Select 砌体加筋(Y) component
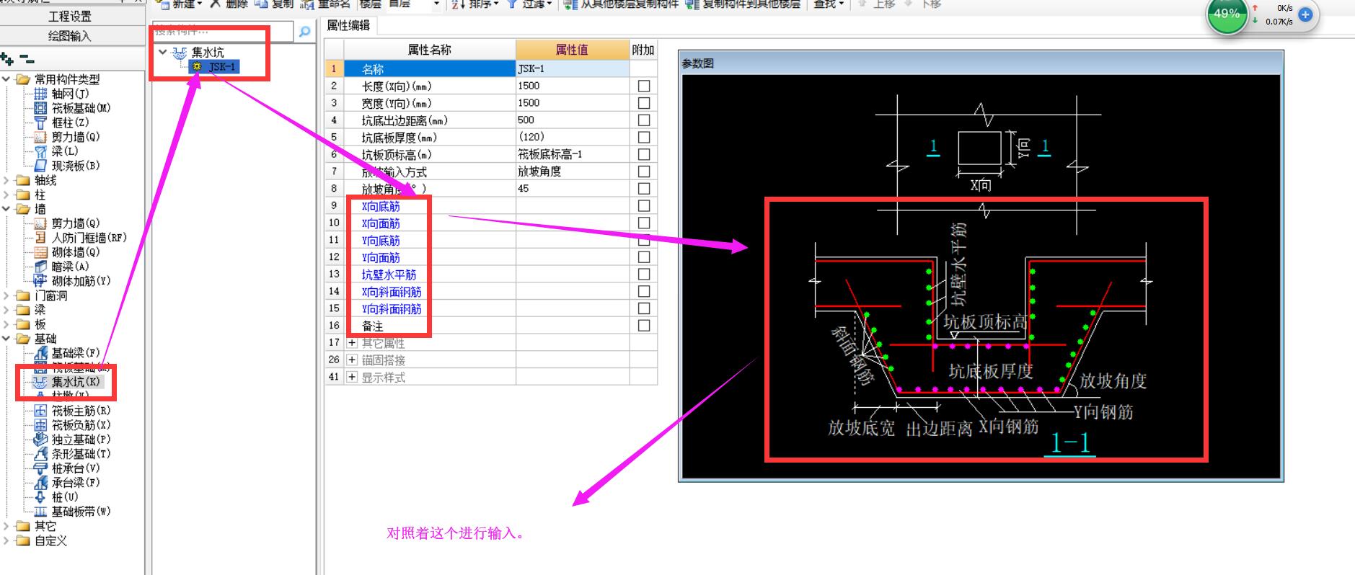This screenshot has height=575, width=1355. pyautogui.click(x=81, y=281)
